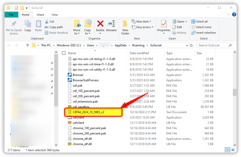Click the Up arrow navigation button

click(x=27, y=45)
